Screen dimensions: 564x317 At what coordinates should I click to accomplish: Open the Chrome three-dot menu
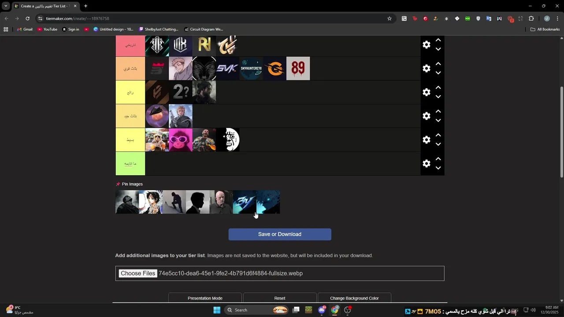[558, 18]
